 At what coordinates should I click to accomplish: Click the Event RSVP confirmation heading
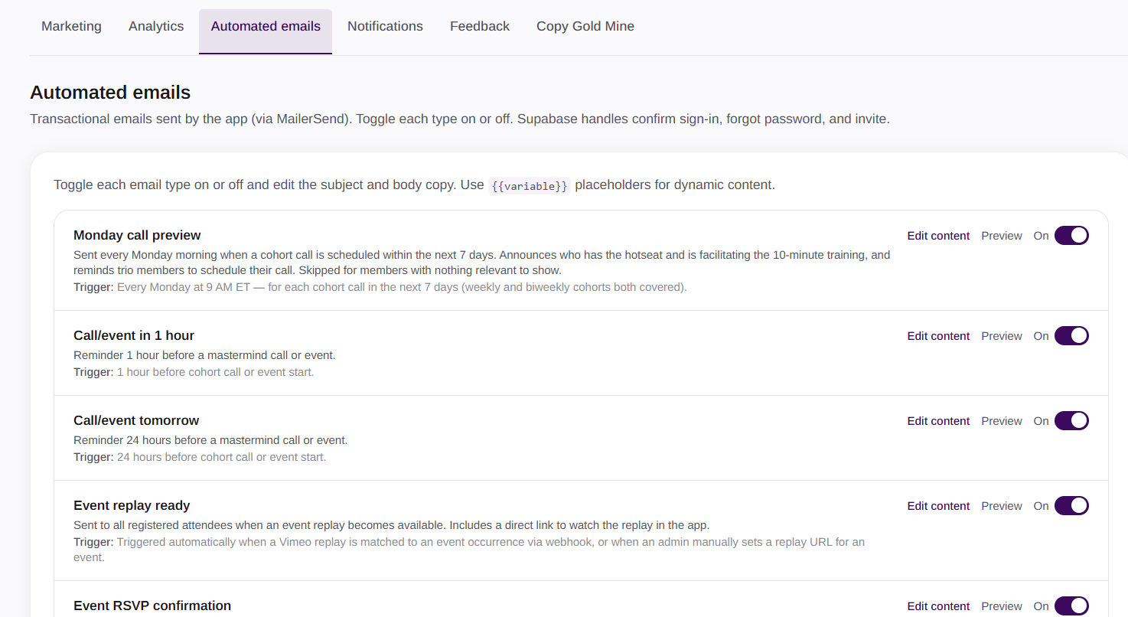click(x=152, y=606)
